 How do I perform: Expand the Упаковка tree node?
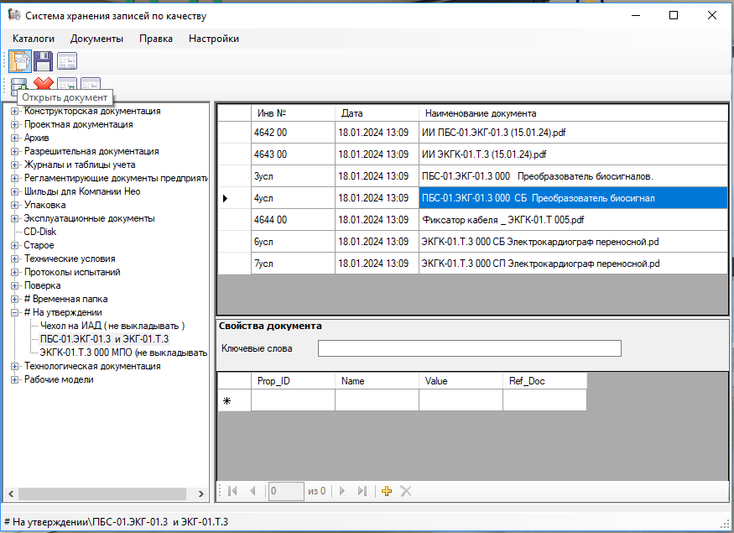click(x=15, y=205)
